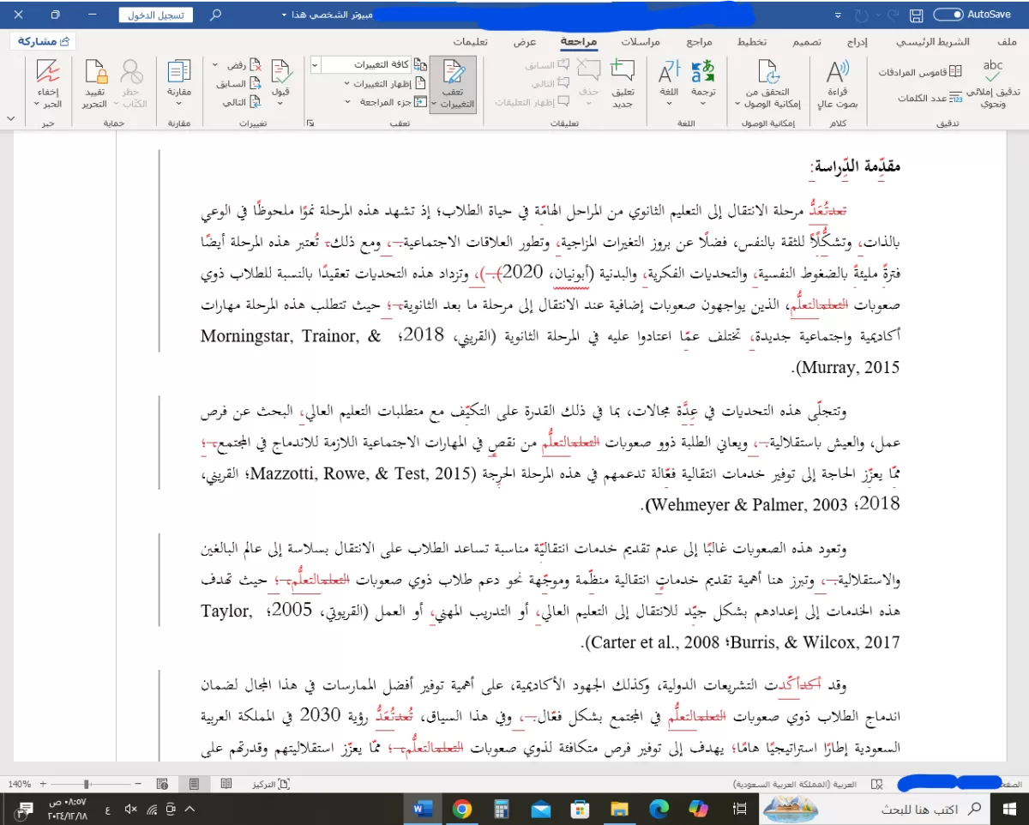Click the Track Changes (تعقب التغييرات) icon
Screen dimensions: 1029x825
452,72
